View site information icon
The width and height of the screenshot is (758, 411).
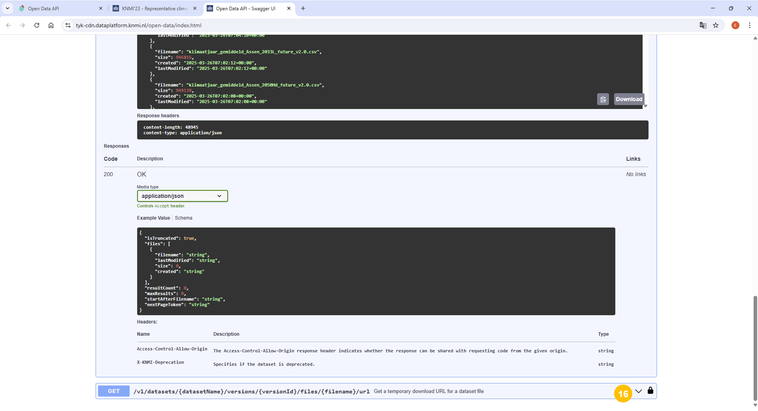[68, 25]
